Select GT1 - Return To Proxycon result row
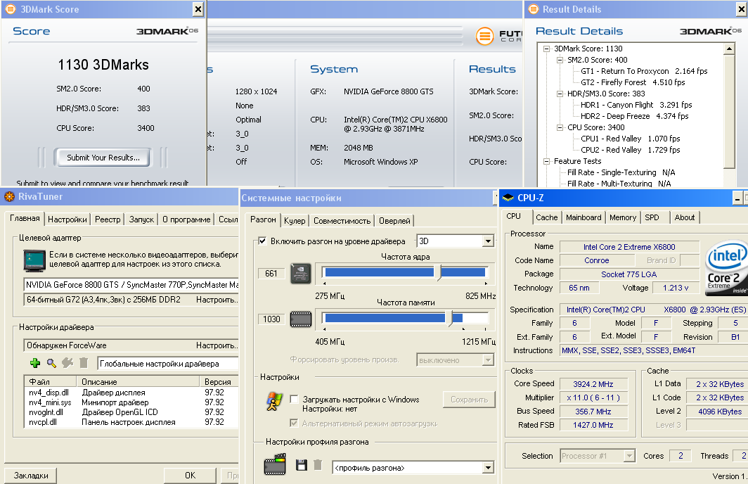748x484 pixels. 644,71
